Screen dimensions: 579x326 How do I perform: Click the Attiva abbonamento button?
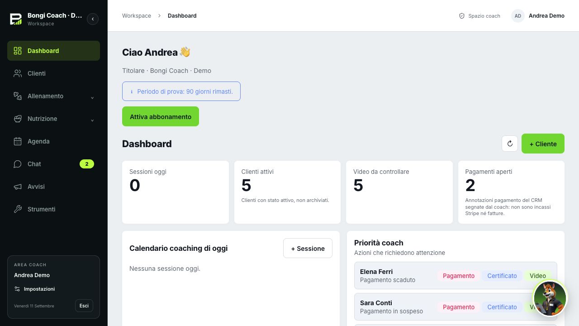click(161, 116)
